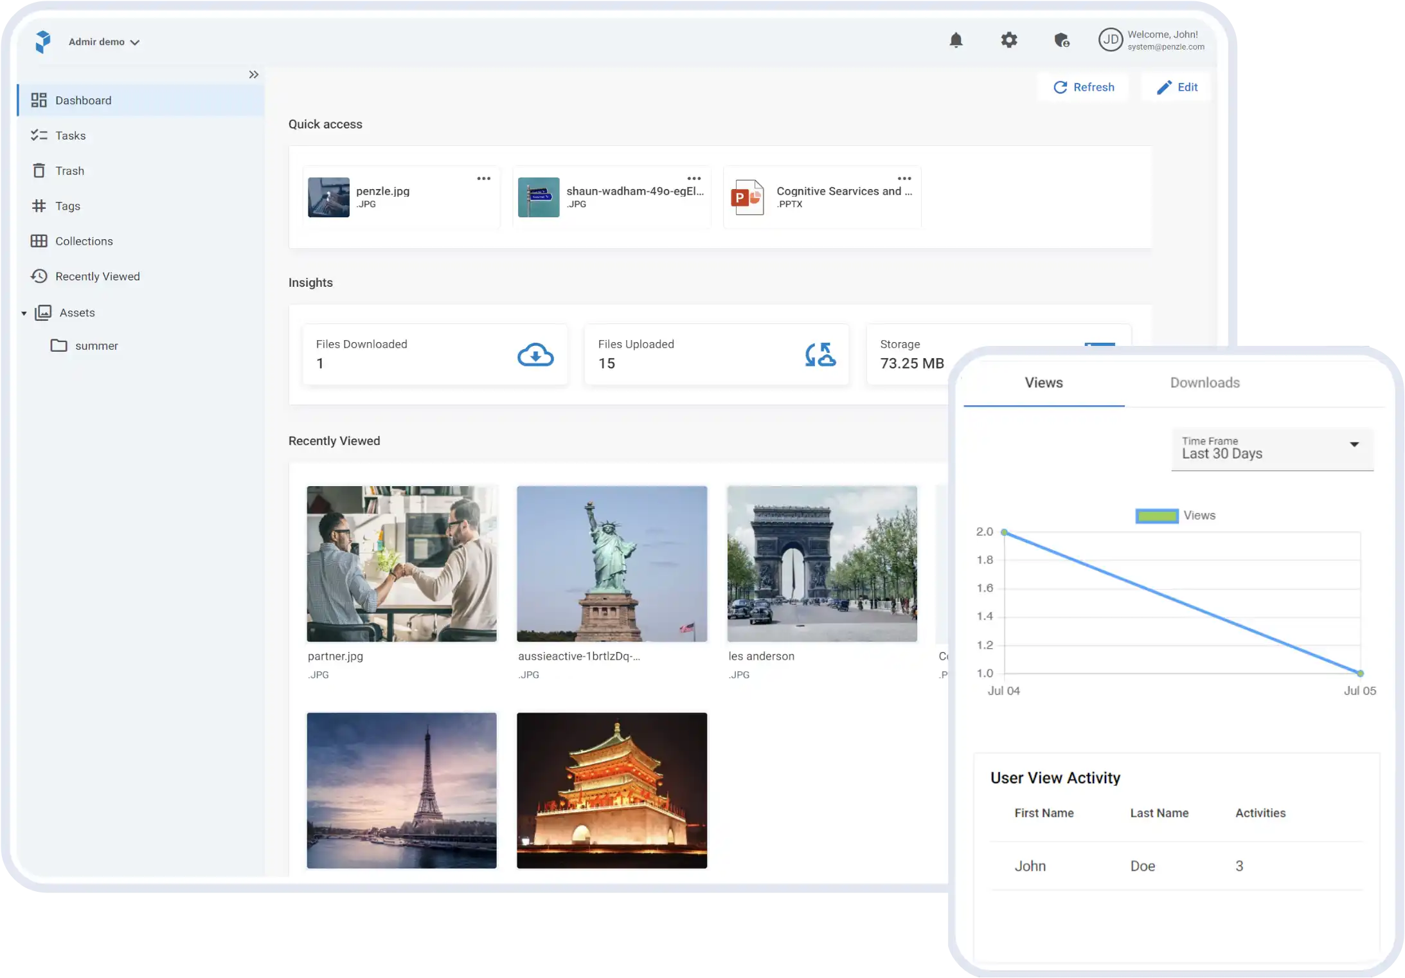Switch to the Downloads tab
Viewport: 1405px width, 978px height.
coord(1205,382)
